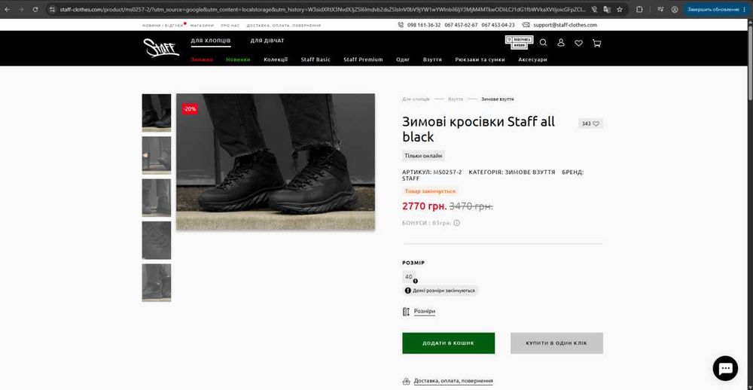Click the Staff logo in header
The width and height of the screenshot is (753, 390).
(x=161, y=48)
